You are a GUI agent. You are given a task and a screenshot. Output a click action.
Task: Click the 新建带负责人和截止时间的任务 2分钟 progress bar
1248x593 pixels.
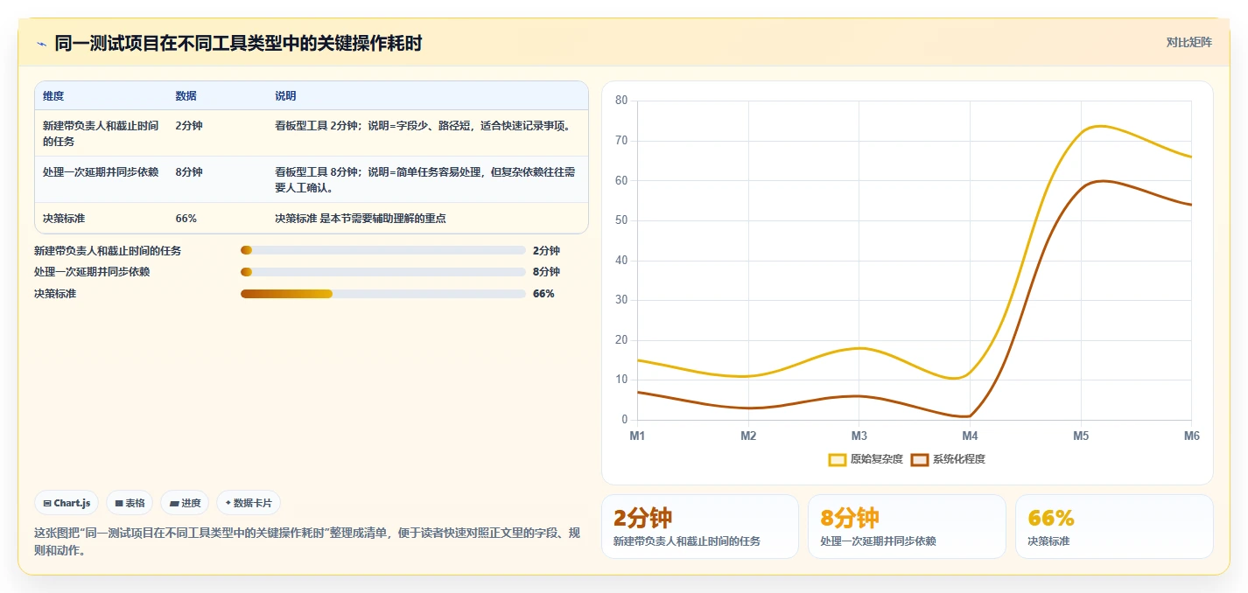(383, 251)
